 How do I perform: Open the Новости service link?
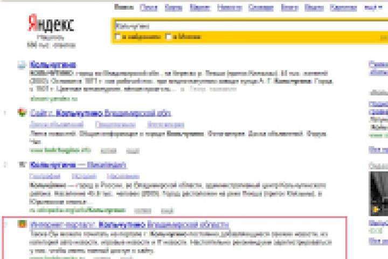point(230,8)
